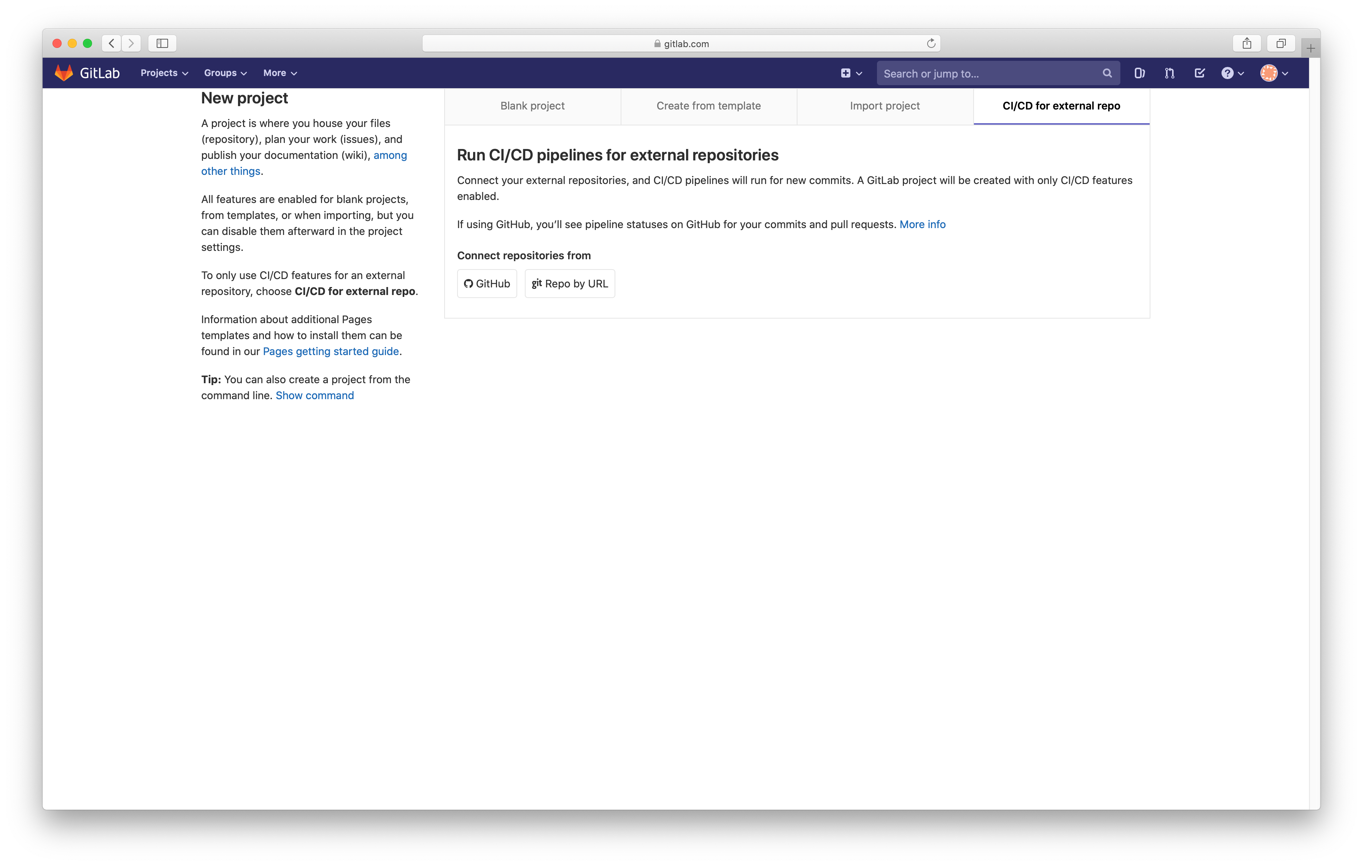This screenshot has width=1363, height=866.
Task: Expand the Groups dropdown menu
Action: tap(225, 73)
